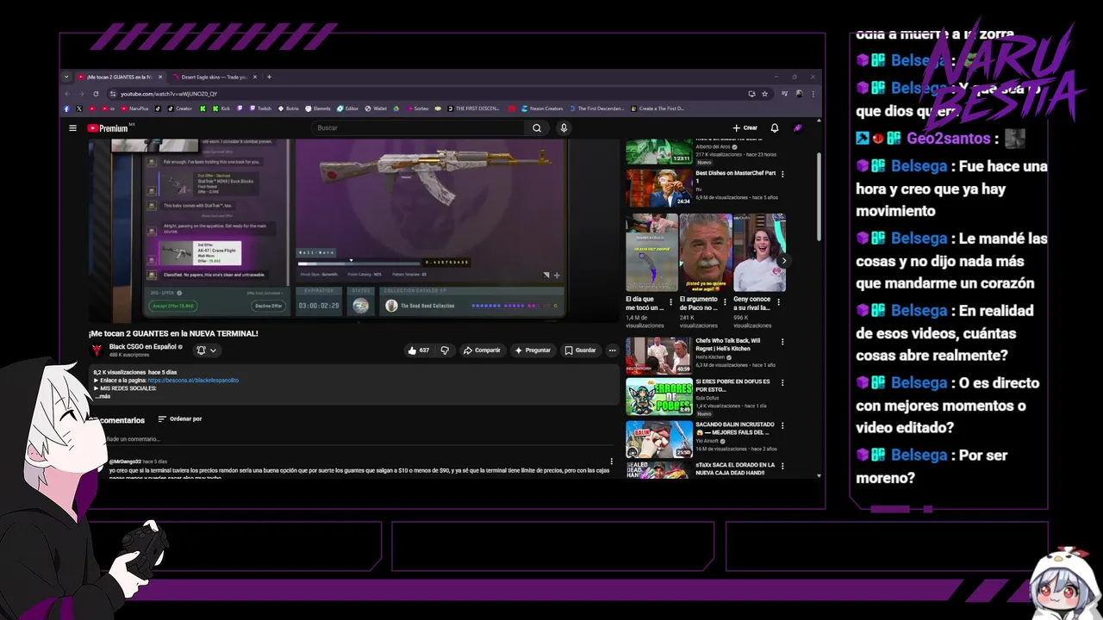Open the Creator TikTok bookmark

coord(179,108)
